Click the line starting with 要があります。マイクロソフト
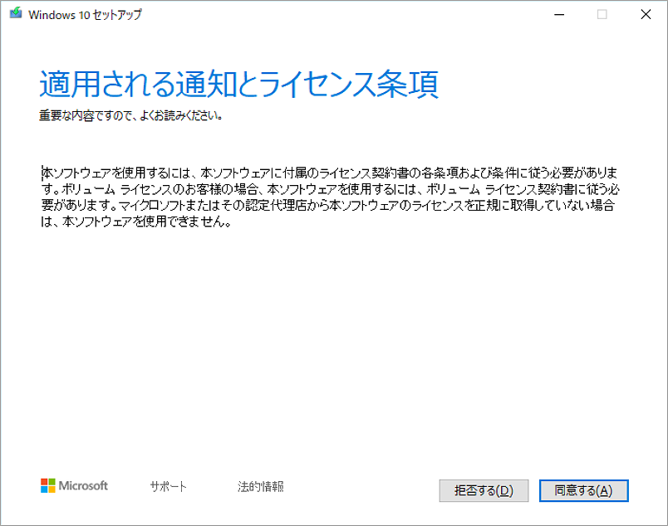This screenshot has height=526, width=668. [x=331, y=206]
